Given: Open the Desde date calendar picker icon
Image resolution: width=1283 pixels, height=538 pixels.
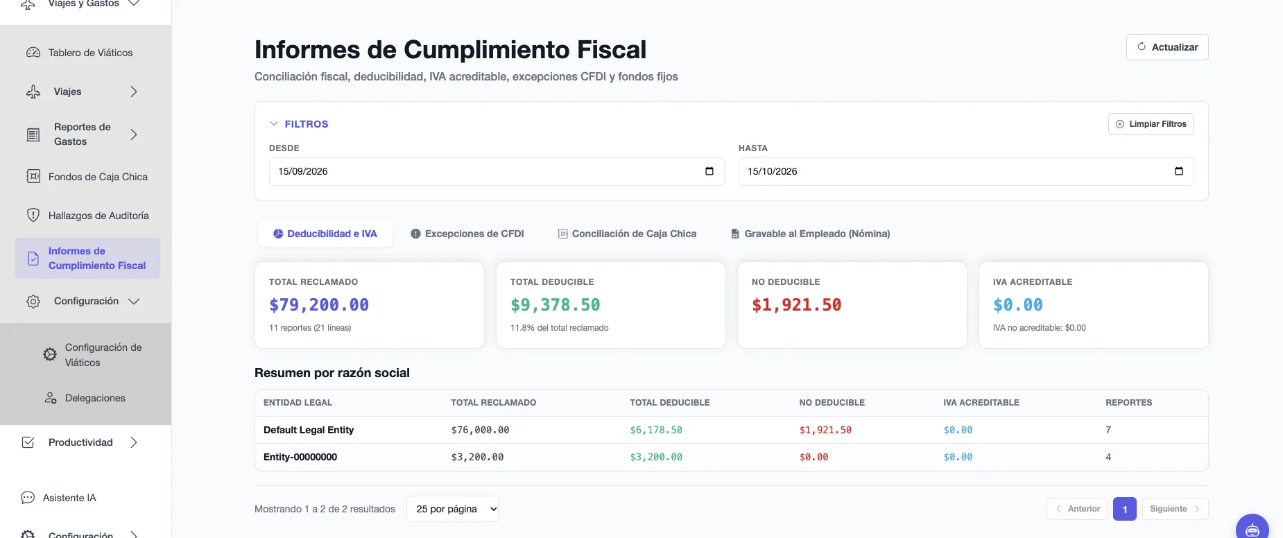Looking at the screenshot, I should pyautogui.click(x=709, y=171).
